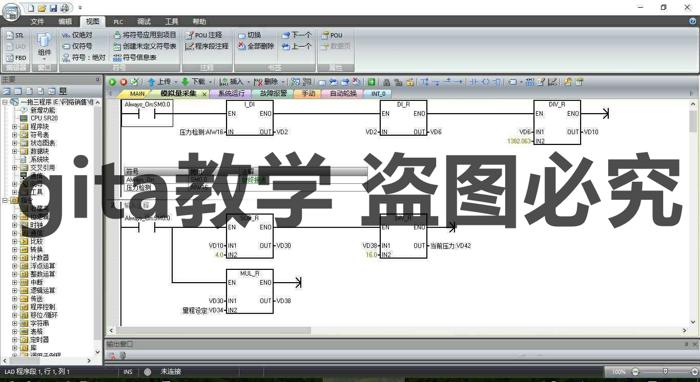
Task: Click the Open project folder icon
Action: (42, 8)
